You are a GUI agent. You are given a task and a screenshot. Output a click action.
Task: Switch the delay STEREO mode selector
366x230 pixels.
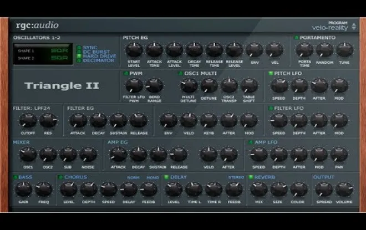236,177
